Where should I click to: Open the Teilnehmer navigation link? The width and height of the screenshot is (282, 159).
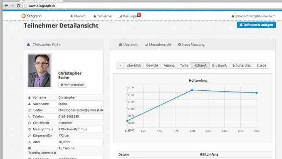pyautogui.click(x=103, y=16)
